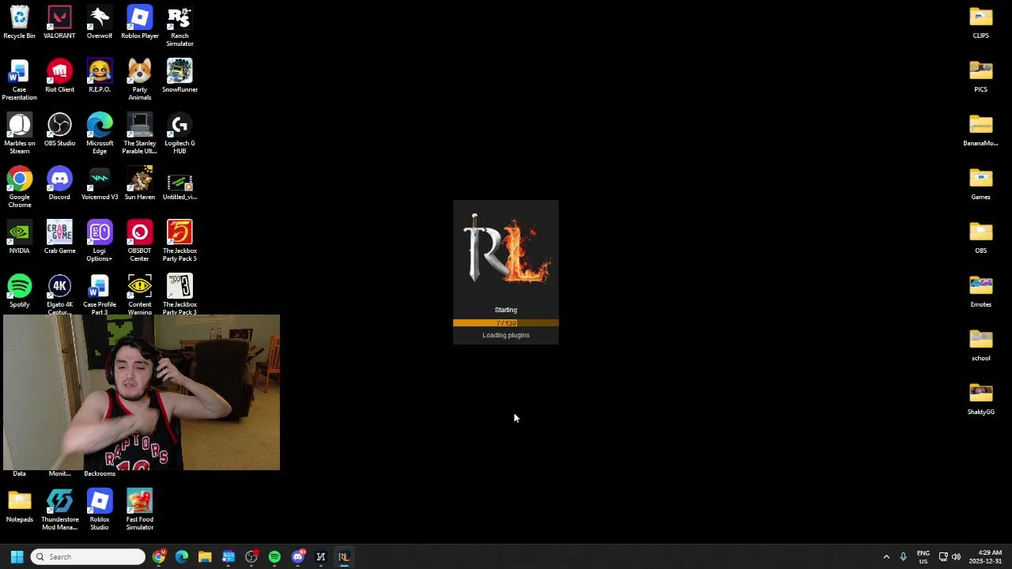Open Spotify from the taskbar

click(x=274, y=557)
